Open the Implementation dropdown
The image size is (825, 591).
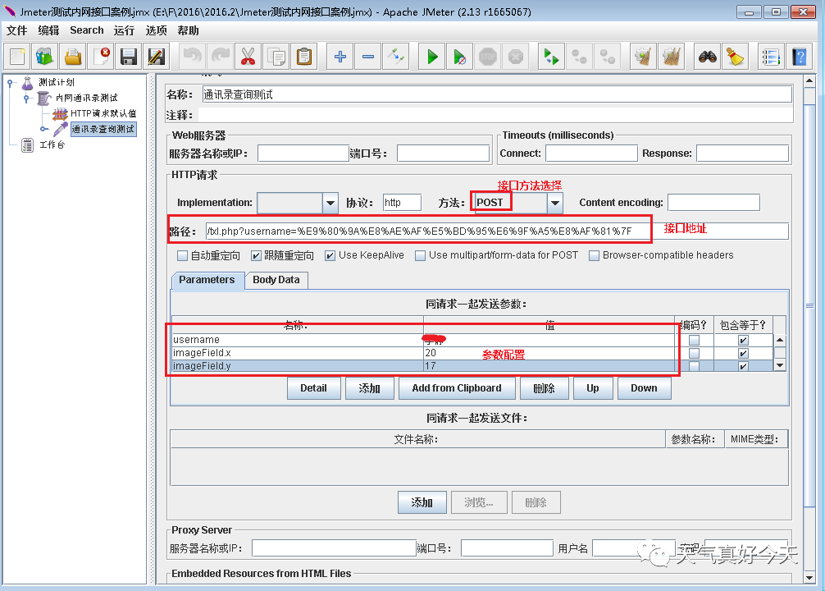coord(330,203)
